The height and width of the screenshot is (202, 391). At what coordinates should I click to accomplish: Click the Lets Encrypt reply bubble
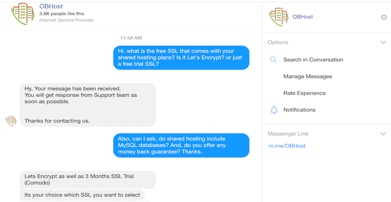[88, 179]
